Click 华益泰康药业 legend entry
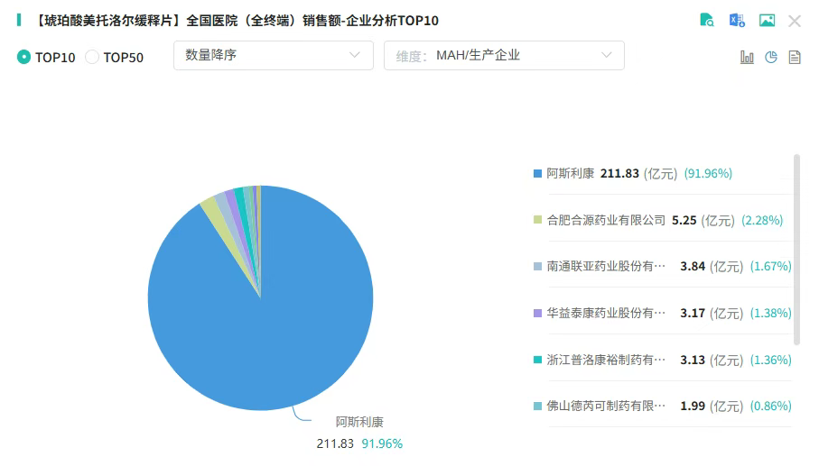 [606, 314]
